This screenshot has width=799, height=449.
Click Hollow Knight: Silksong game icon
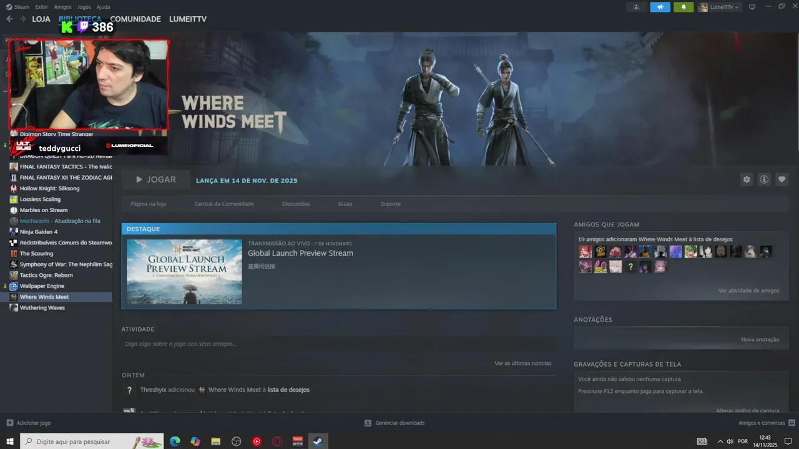tap(14, 188)
